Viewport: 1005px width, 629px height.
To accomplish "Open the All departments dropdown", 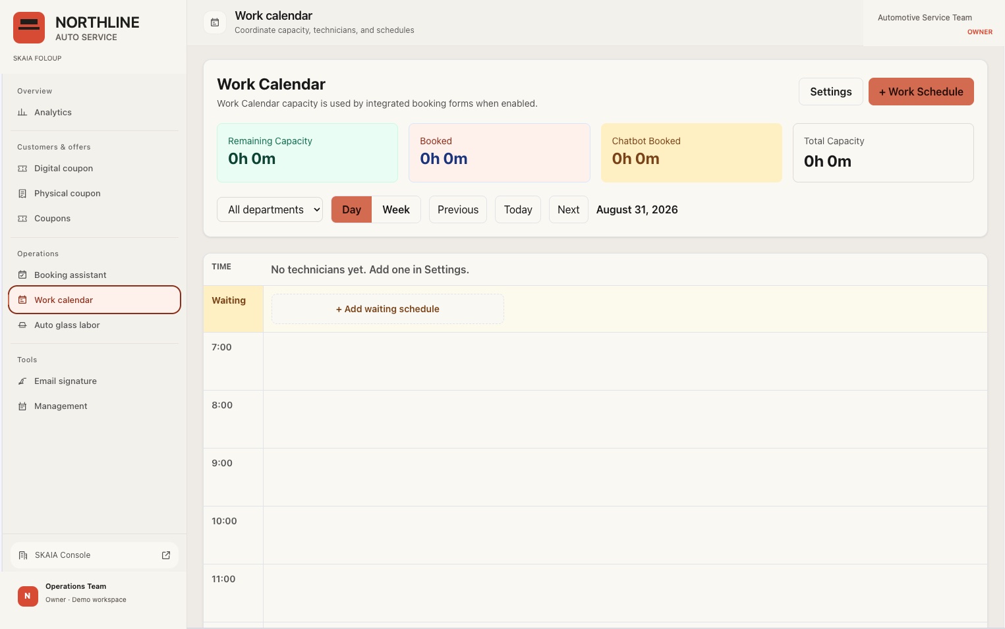I will click(x=270, y=209).
